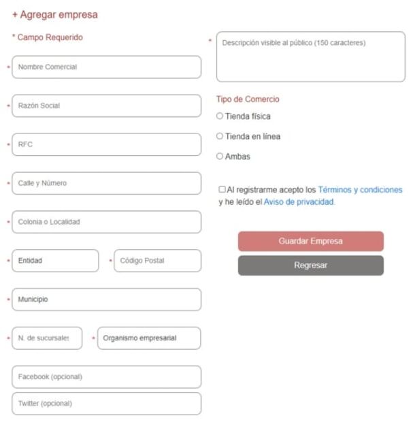Select the Tienda física radio button
Image resolution: width=413 pixels, height=422 pixels.
(x=220, y=116)
